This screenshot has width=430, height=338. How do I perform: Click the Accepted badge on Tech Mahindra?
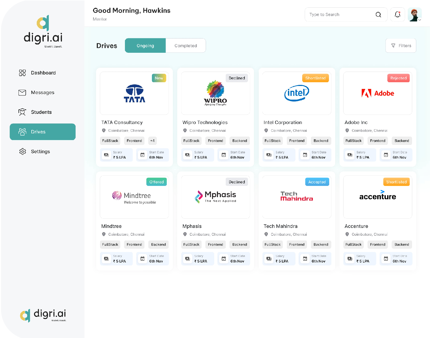(317, 182)
